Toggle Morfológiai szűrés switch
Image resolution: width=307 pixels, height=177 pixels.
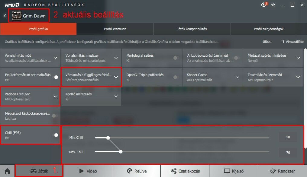(x=176, y=58)
